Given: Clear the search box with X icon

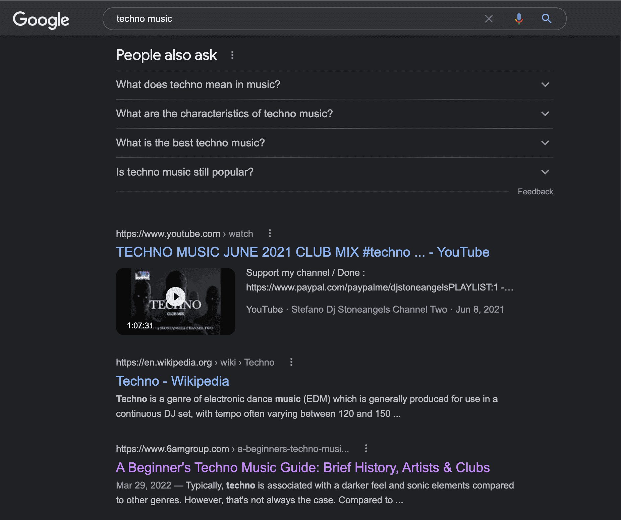Looking at the screenshot, I should (x=489, y=19).
